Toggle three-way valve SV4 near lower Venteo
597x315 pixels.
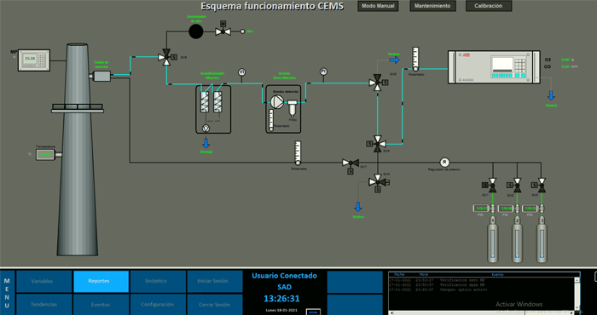click(379, 182)
